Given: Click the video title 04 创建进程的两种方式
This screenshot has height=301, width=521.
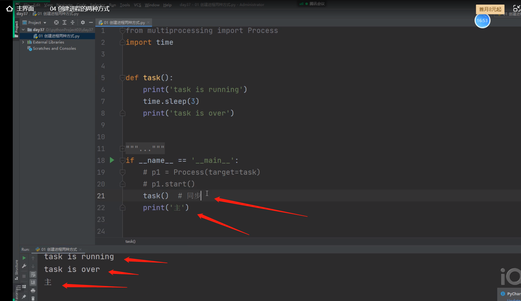Looking at the screenshot, I should coord(80,9).
